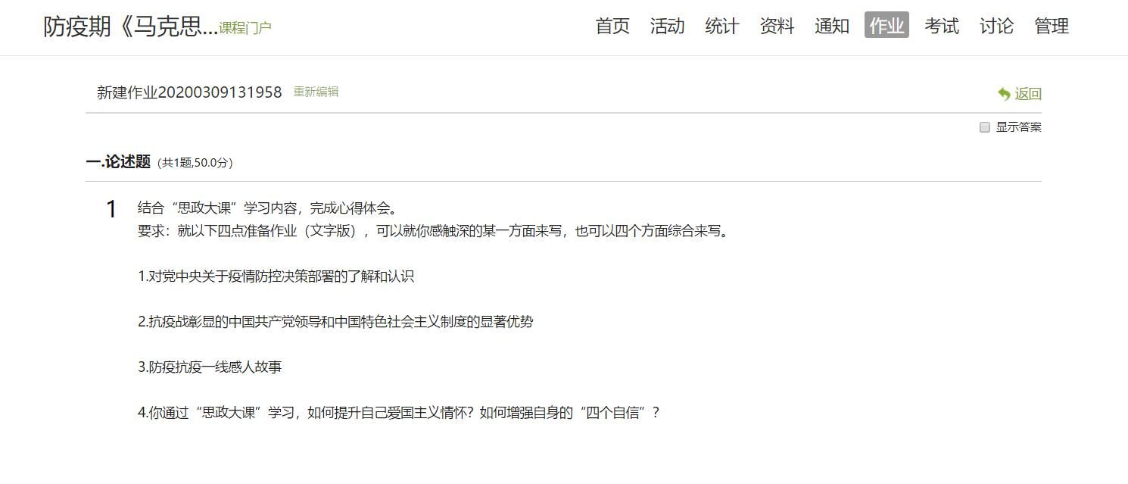
Task: Open the 首页 tab
Action: [612, 26]
